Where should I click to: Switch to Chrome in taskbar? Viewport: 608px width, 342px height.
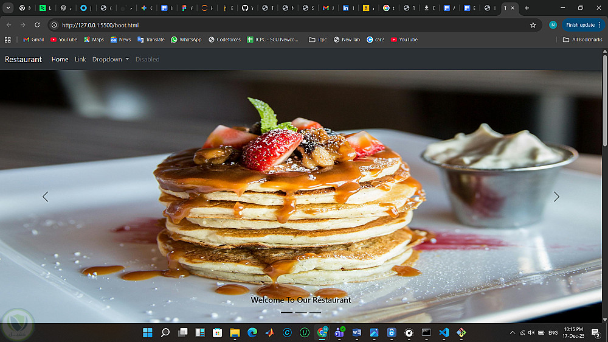tap(322, 333)
